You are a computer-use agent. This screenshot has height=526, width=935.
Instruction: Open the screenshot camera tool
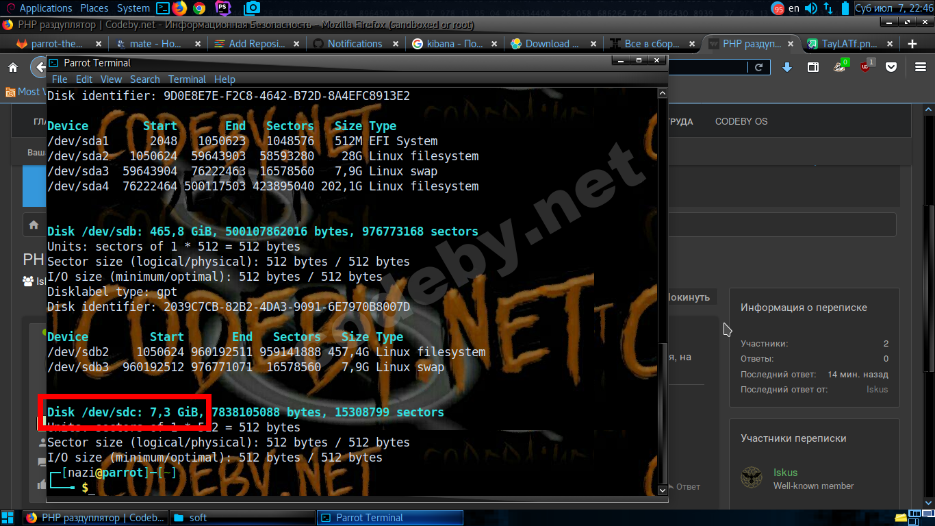(x=252, y=8)
